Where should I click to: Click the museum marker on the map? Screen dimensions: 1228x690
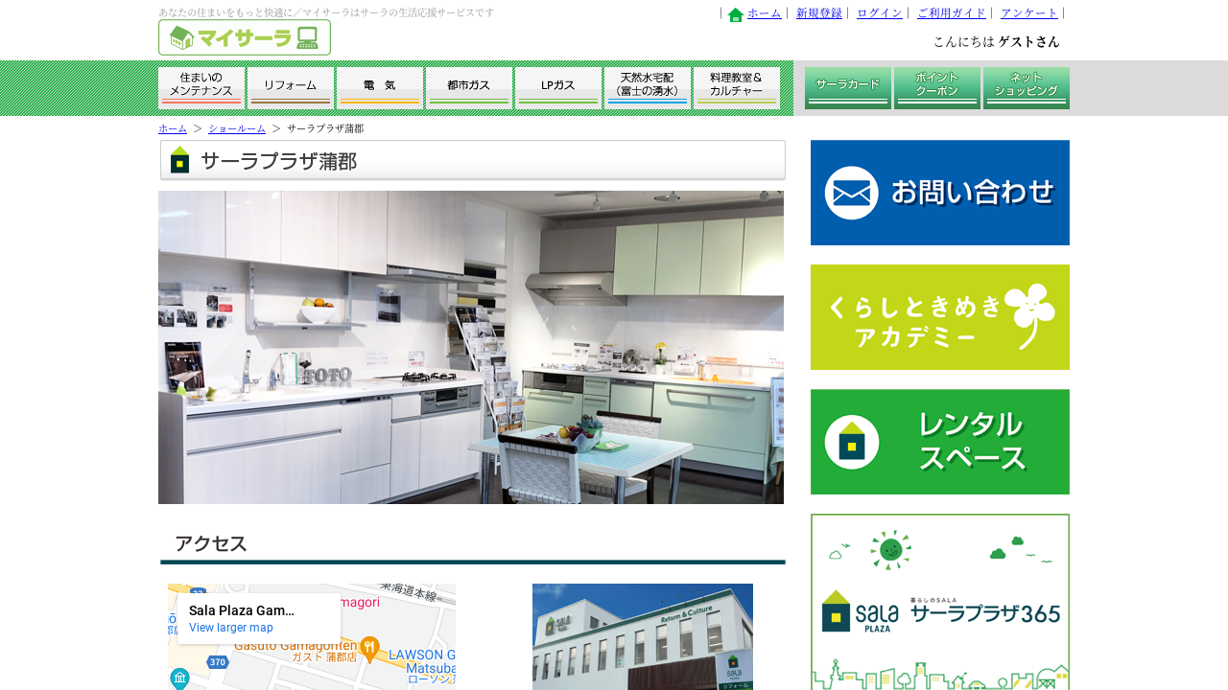(178, 678)
